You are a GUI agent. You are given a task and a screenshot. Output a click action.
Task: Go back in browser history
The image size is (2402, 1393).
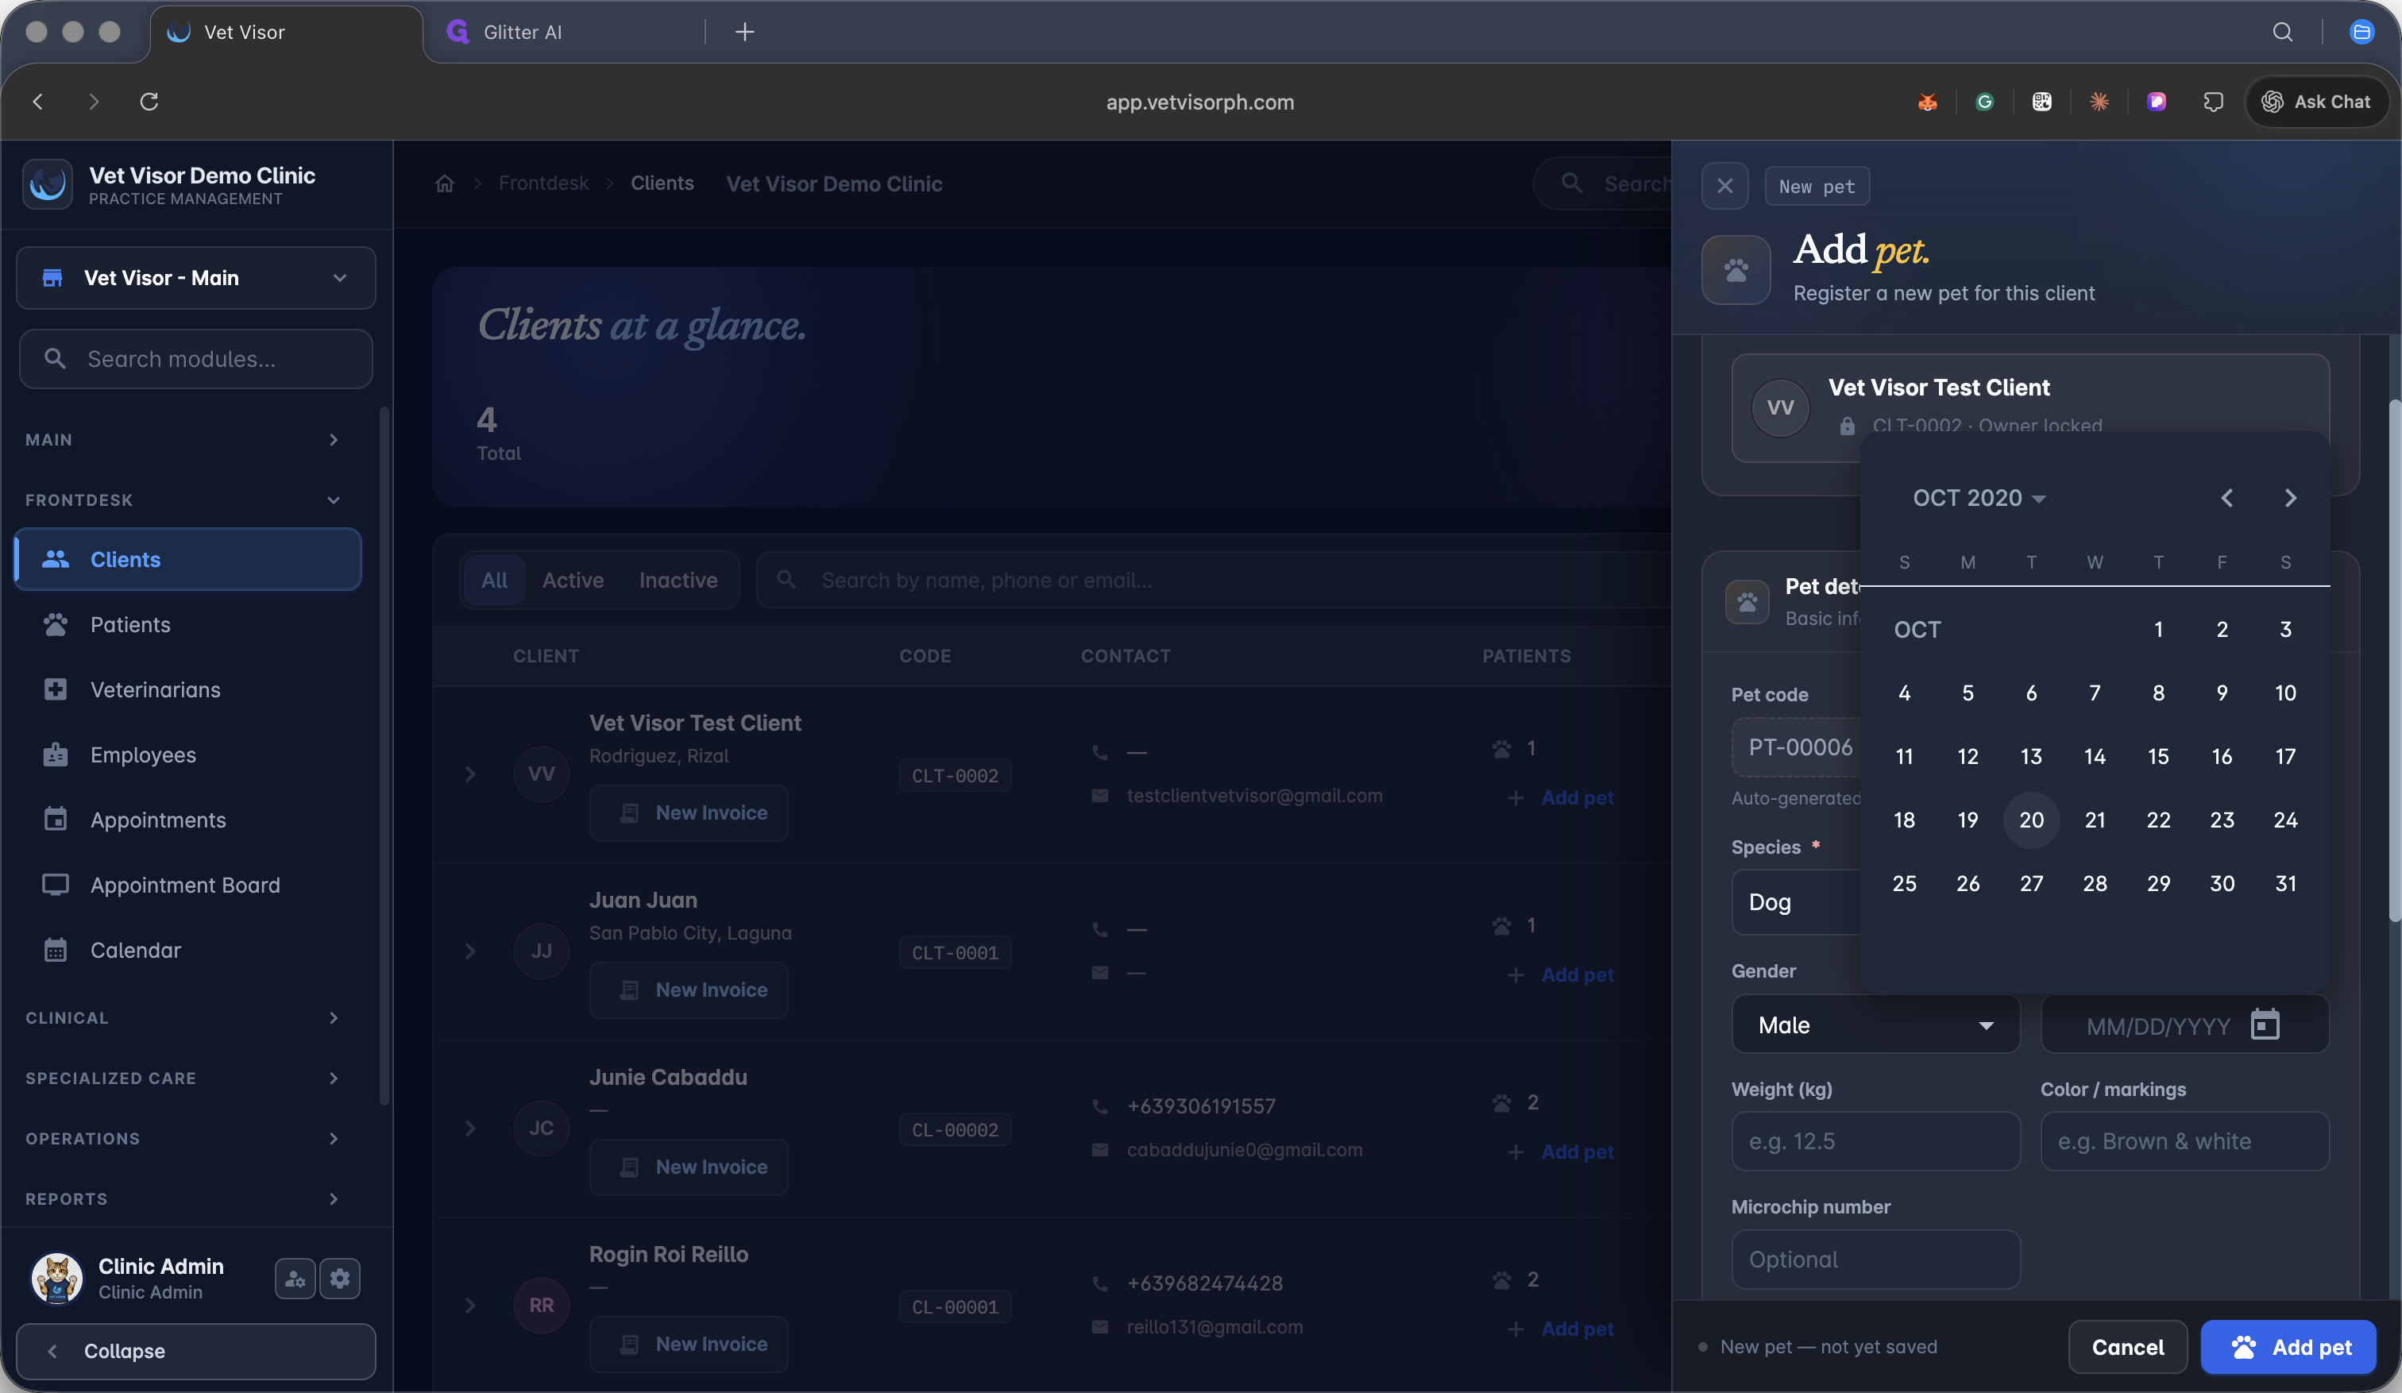(x=38, y=102)
